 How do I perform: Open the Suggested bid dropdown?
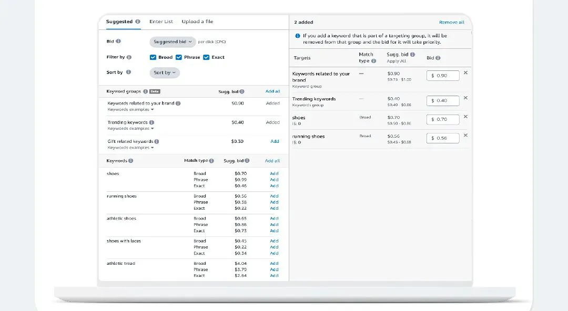click(x=173, y=42)
